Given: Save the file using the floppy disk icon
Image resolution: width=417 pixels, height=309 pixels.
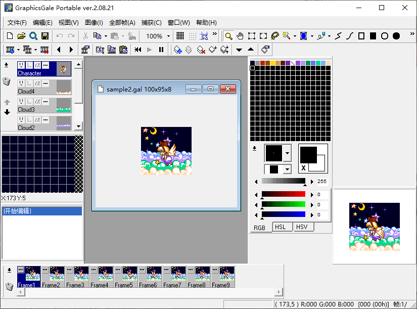Looking at the screenshot, I should [x=45, y=36].
